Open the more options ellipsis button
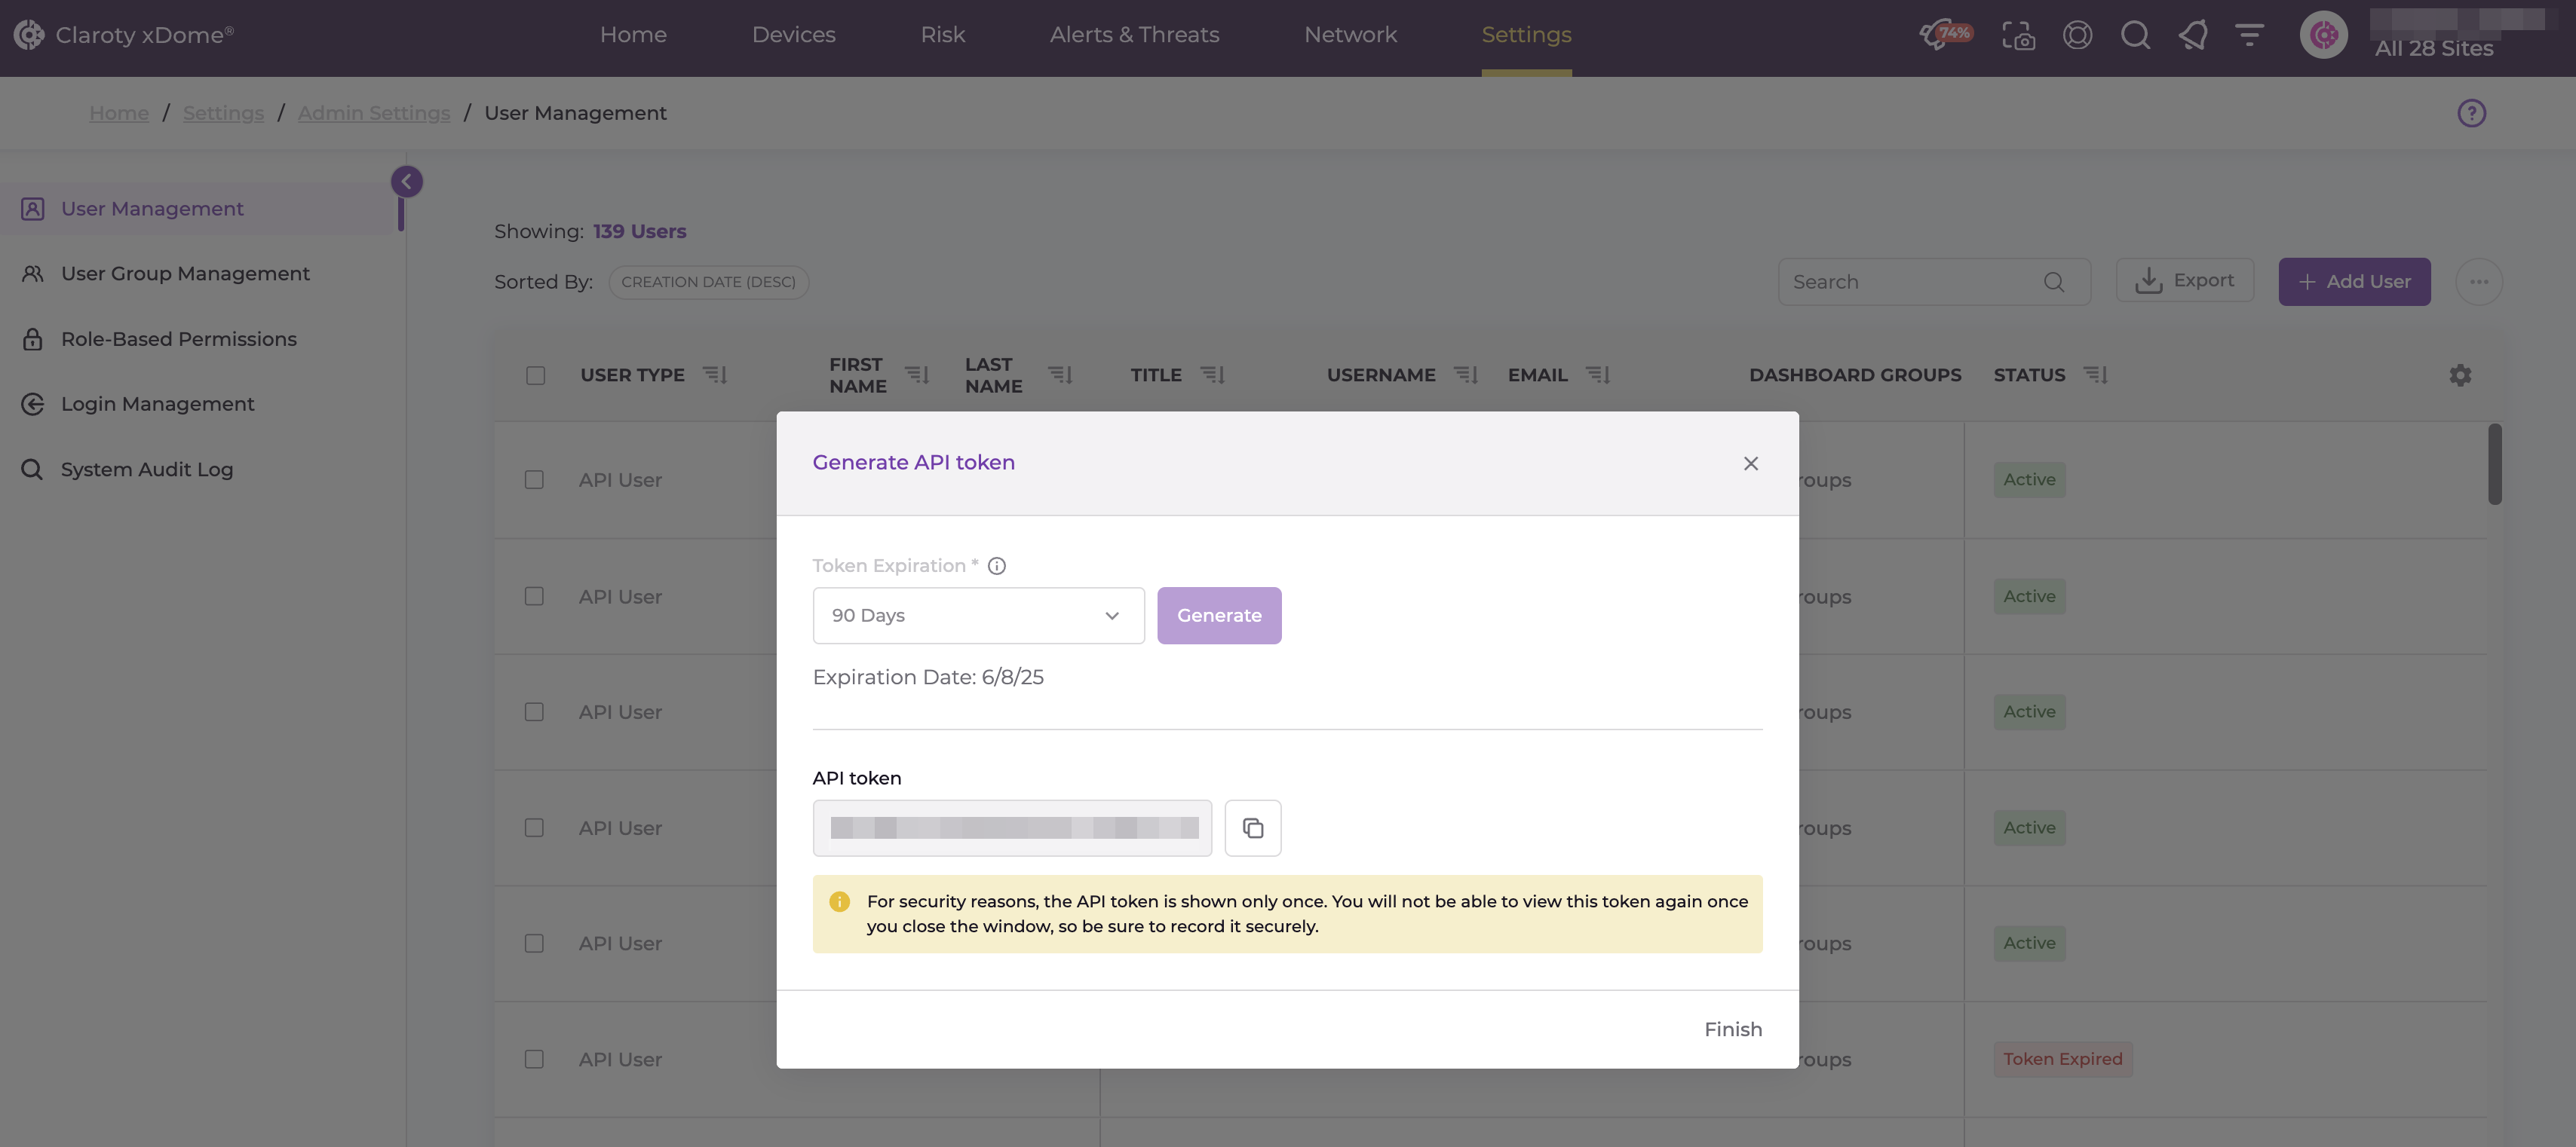Image resolution: width=2576 pixels, height=1147 pixels. 2478,282
